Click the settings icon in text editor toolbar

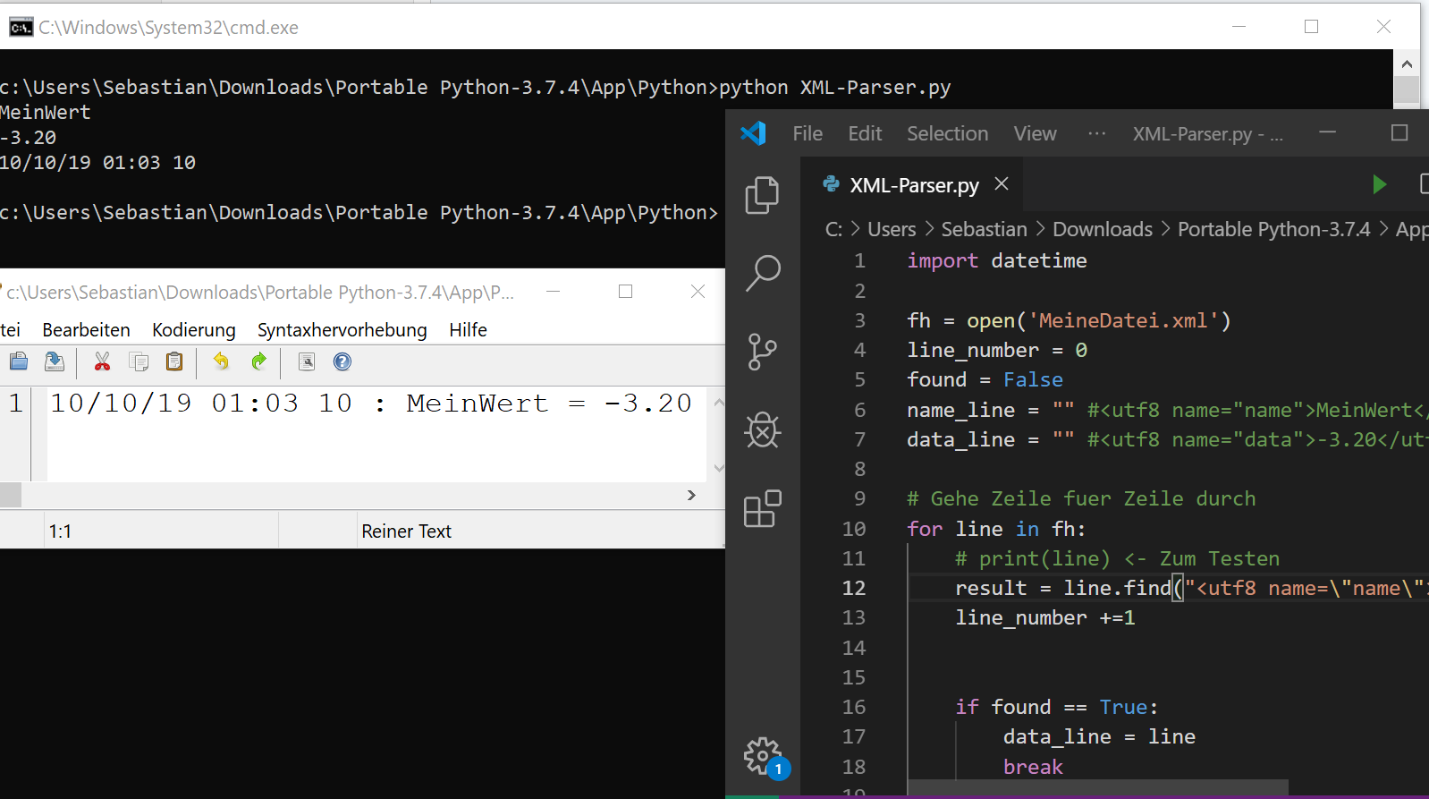coord(306,361)
